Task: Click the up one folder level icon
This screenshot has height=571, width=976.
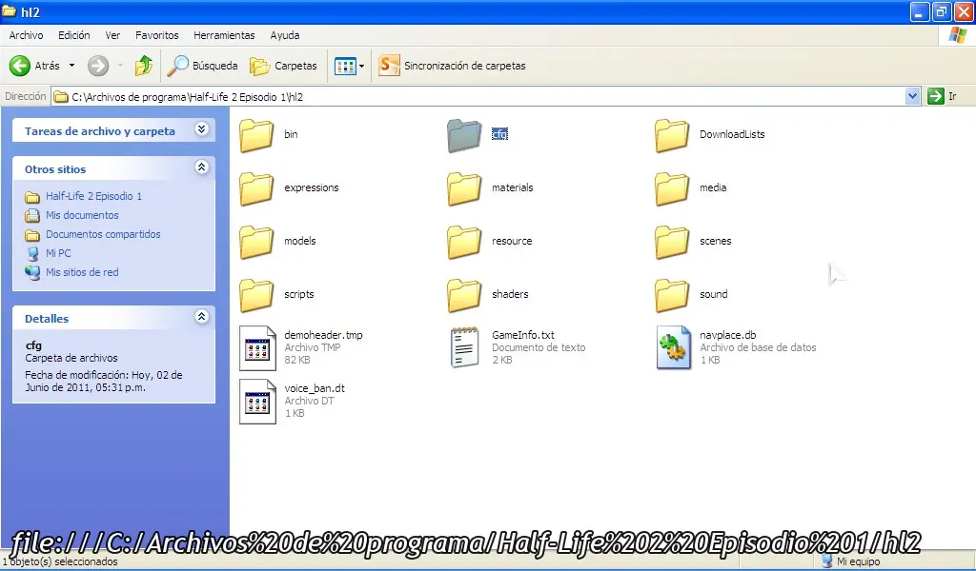Action: click(144, 66)
